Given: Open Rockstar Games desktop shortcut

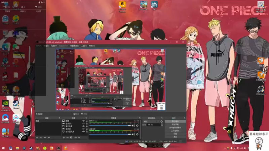Looking at the screenshot, I should [x=122, y=7].
